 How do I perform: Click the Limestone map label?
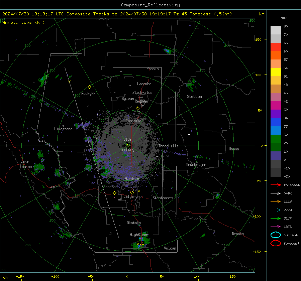pyautogui.click(x=63, y=129)
